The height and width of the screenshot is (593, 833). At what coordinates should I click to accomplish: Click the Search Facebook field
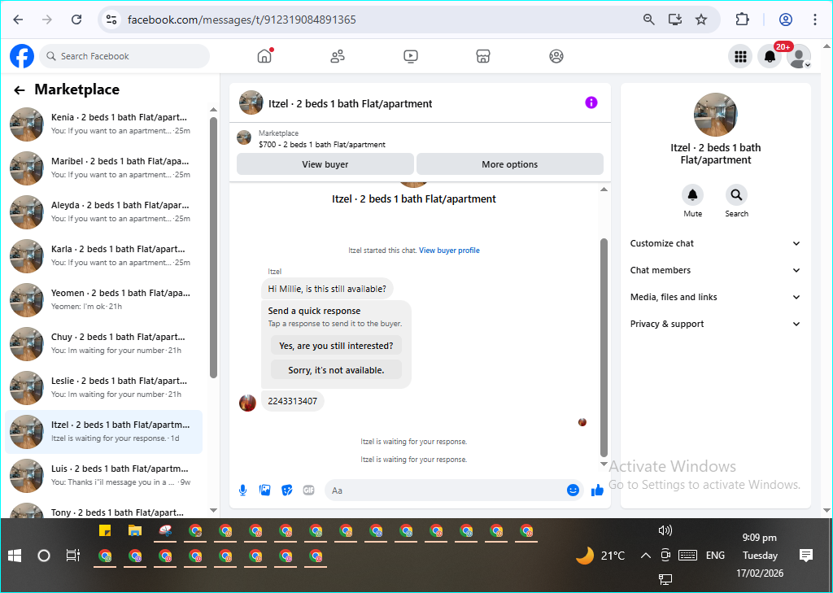point(124,56)
